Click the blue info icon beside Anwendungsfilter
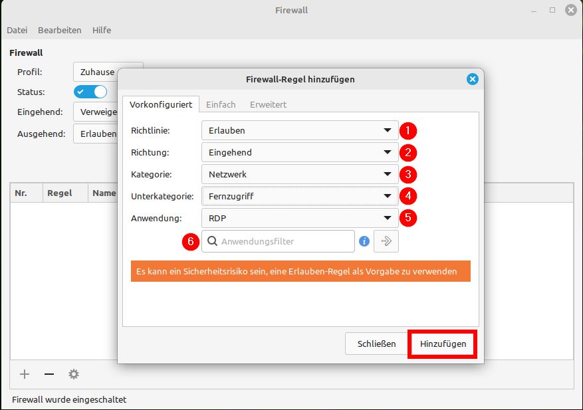This screenshot has height=410, width=583. 364,241
